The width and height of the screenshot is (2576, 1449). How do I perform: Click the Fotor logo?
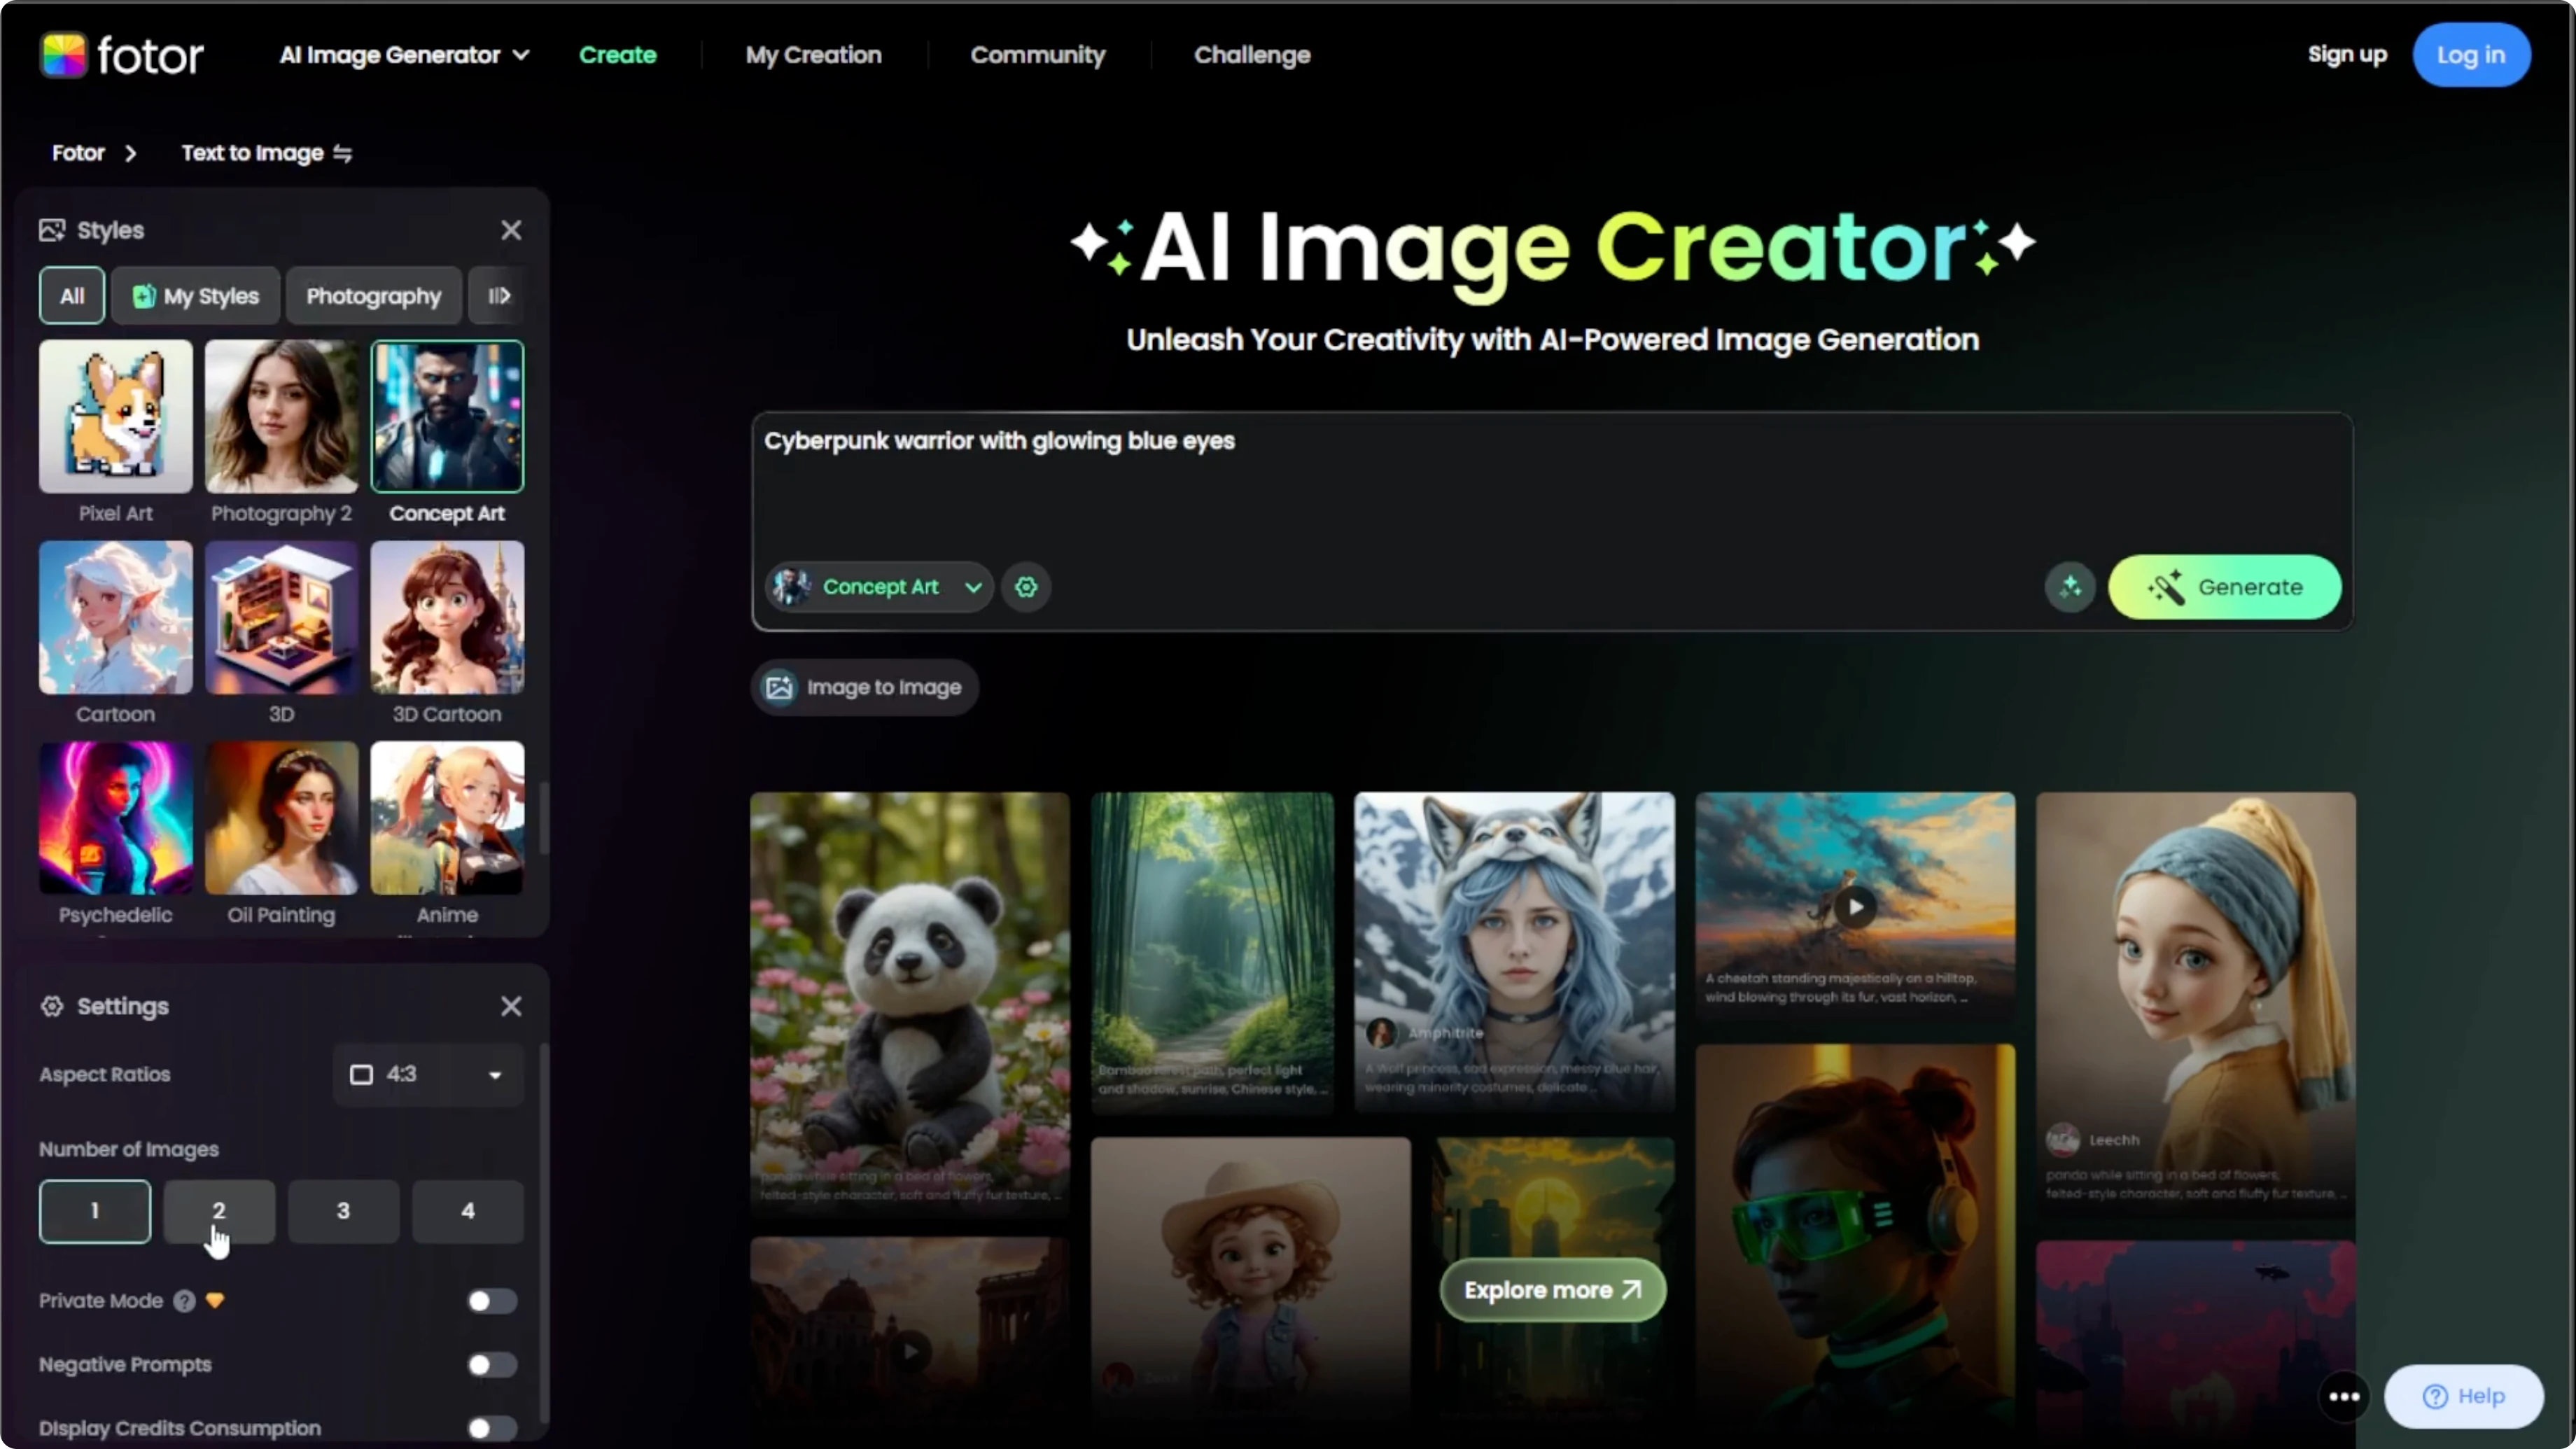tap(122, 55)
